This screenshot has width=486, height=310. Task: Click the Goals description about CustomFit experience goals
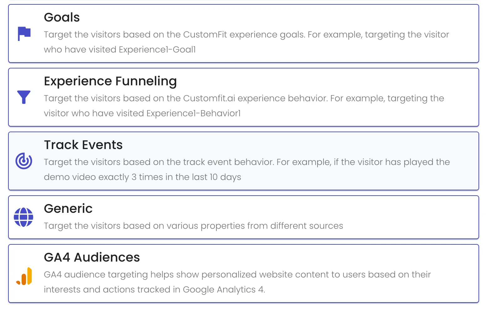pyautogui.click(x=246, y=42)
